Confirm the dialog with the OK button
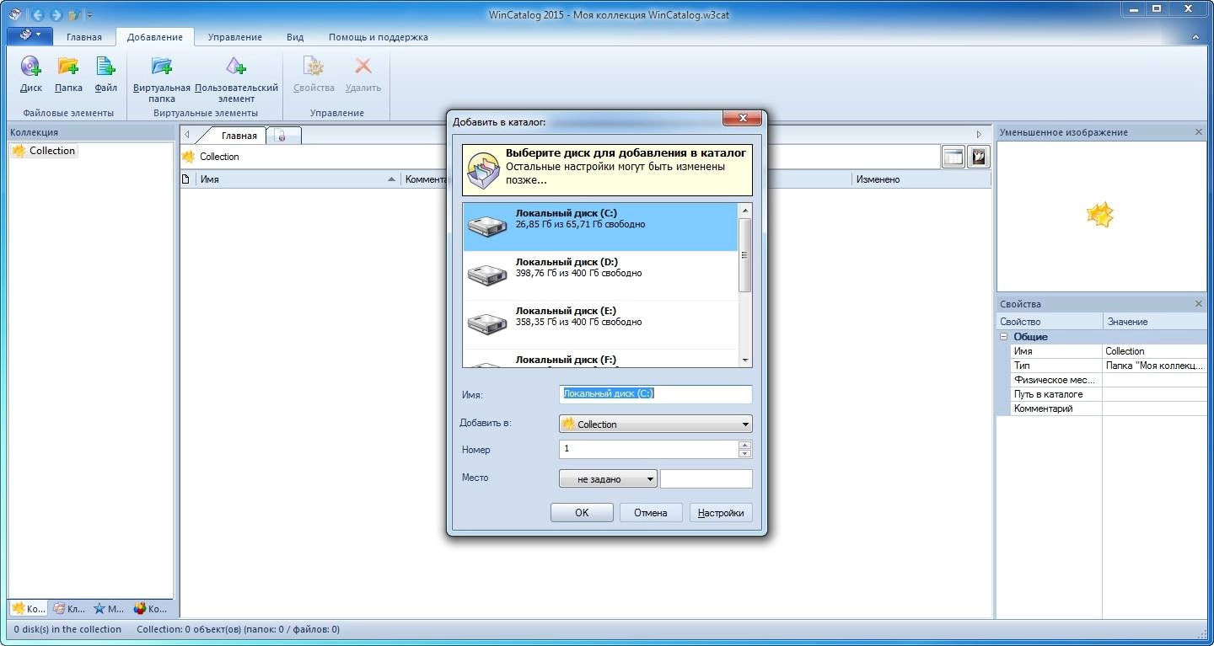The width and height of the screenshot is (1214, 646). click(582, 513)
